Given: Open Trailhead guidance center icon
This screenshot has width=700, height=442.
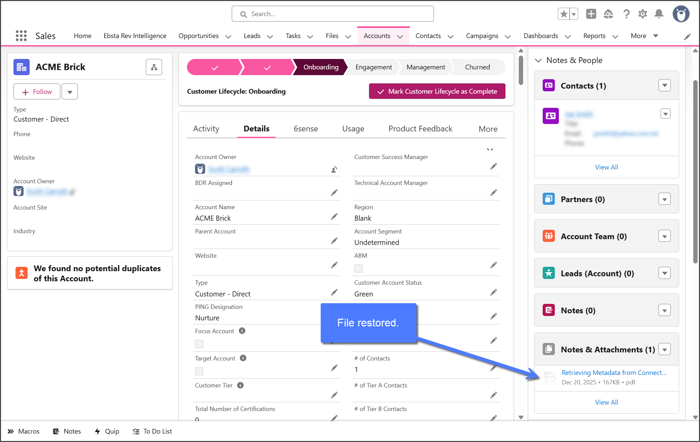Looking at the screenshot, I should (x=608, y=14).
